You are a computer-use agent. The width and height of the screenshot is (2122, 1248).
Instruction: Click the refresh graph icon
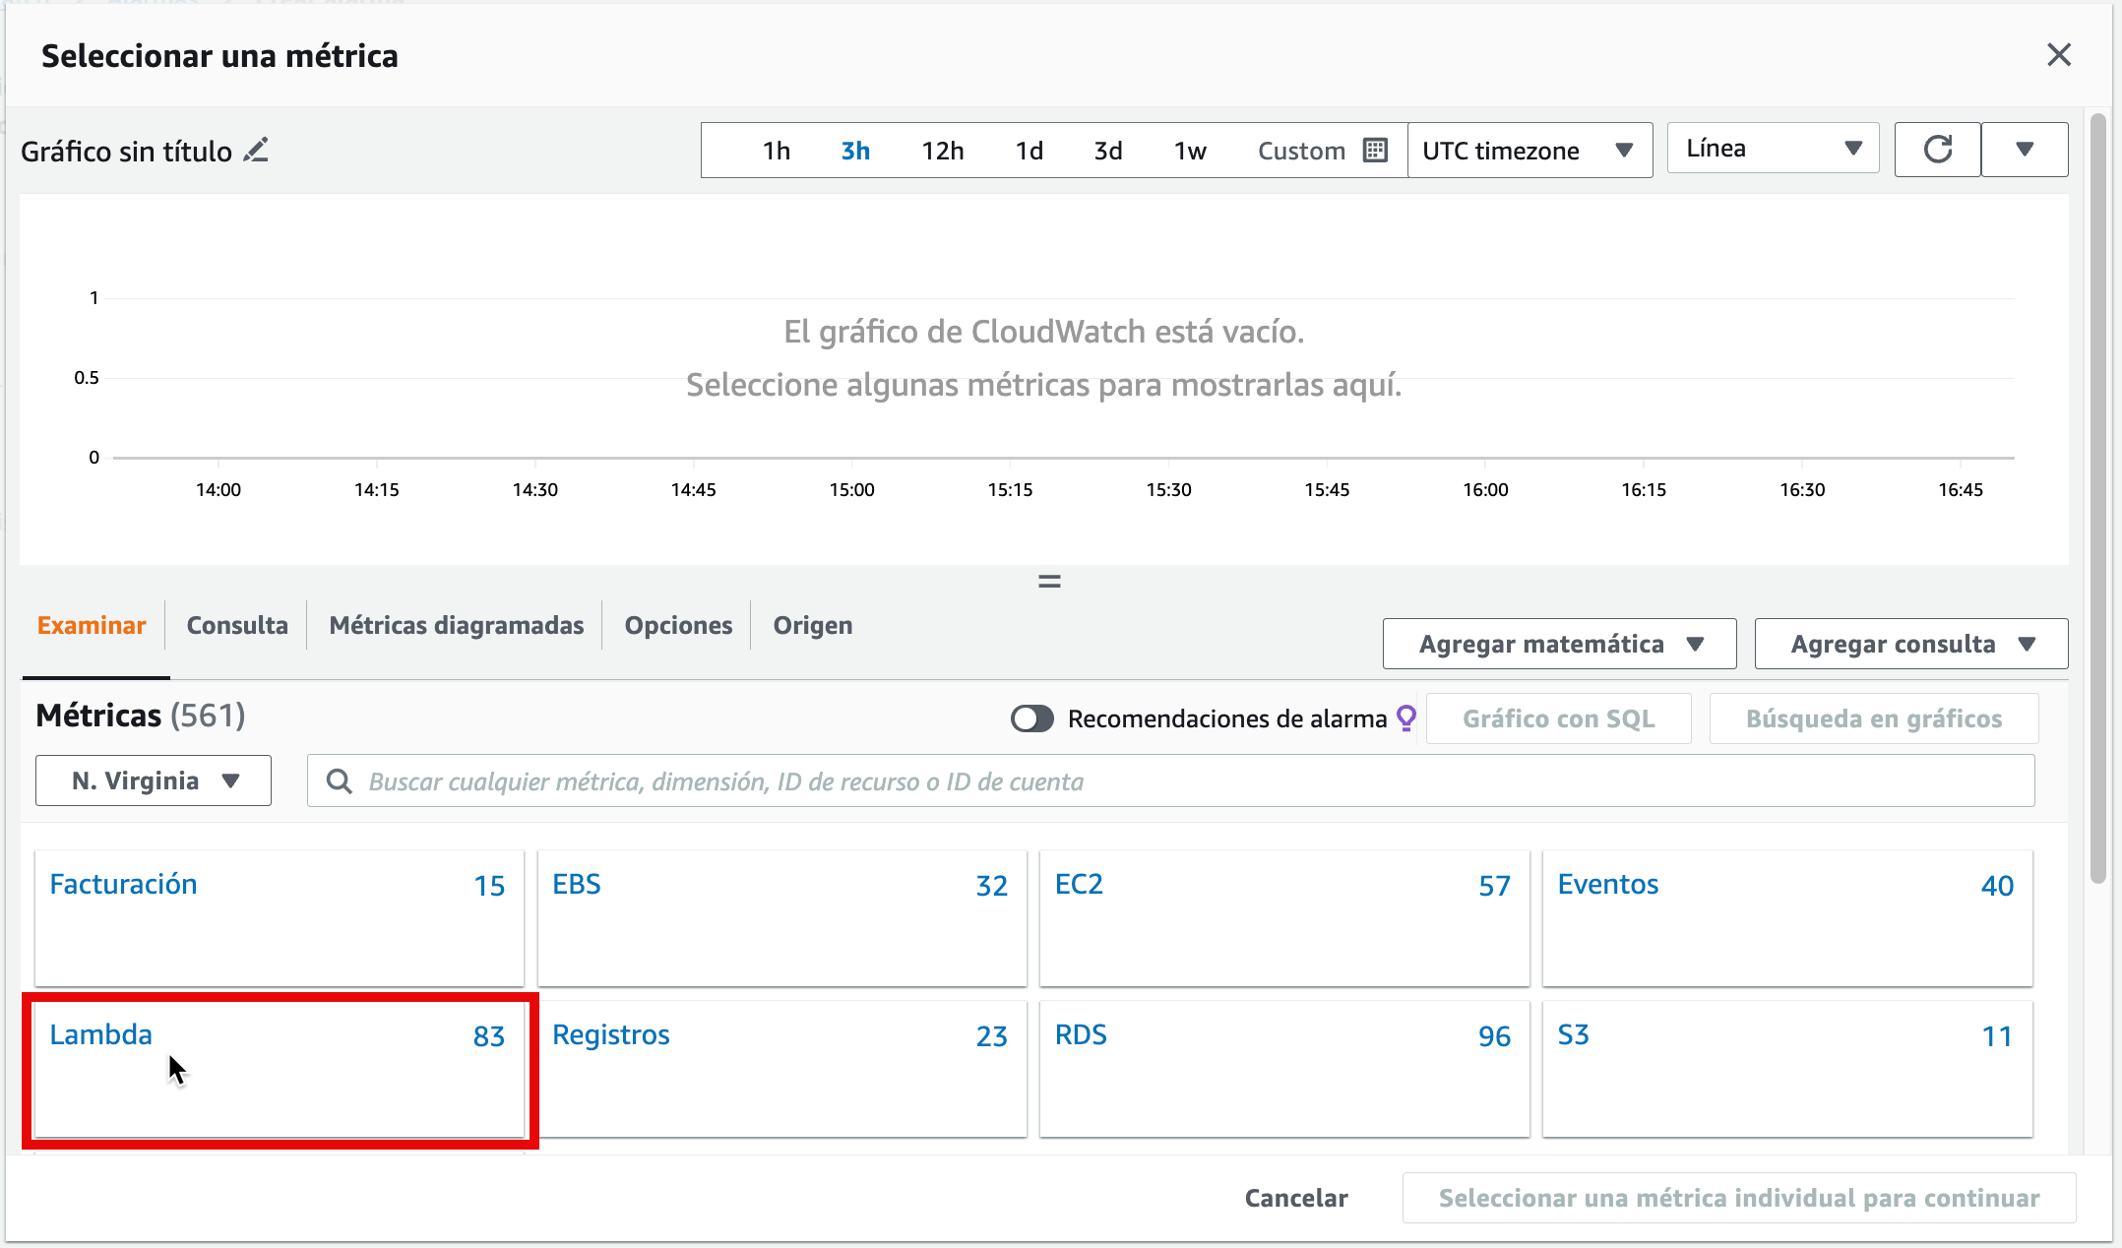click(1937, 150)
